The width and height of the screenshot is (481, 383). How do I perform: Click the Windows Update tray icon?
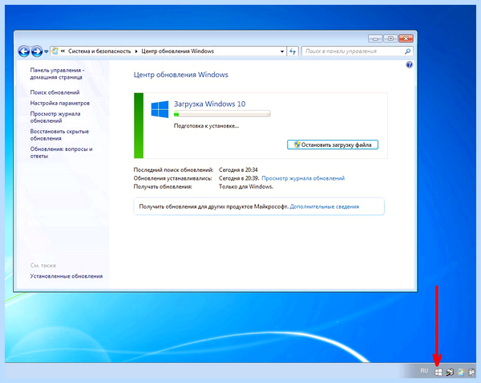coord(461,373)
